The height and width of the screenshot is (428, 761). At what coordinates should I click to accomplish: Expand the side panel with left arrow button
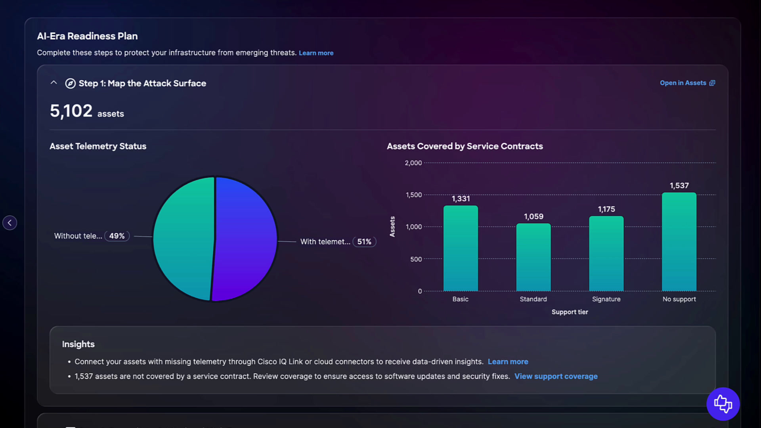[x=10, y=223]
